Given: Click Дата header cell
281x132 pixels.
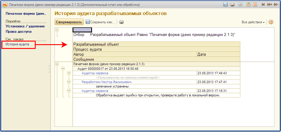Looking at the screenshot, I should [x=218, y=55].
